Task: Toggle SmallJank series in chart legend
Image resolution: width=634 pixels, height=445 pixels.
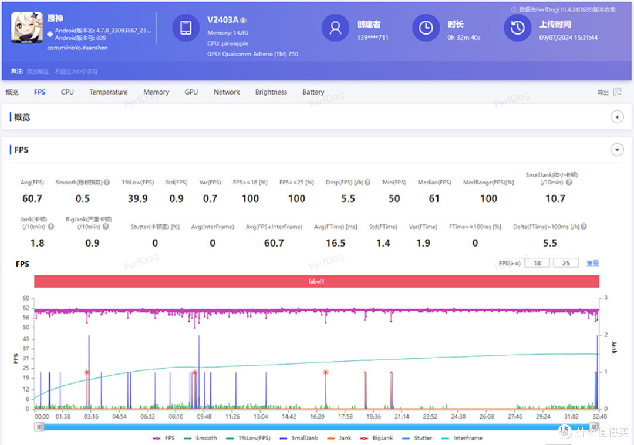Action: [x=299, y=438]
